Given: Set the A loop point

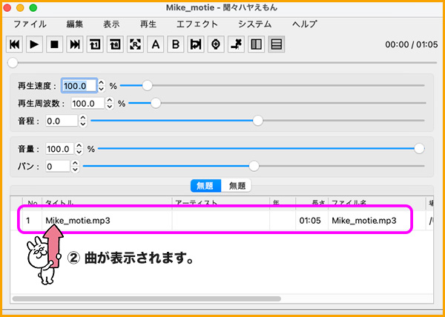Looking at the screenshot, I should 155,44.
